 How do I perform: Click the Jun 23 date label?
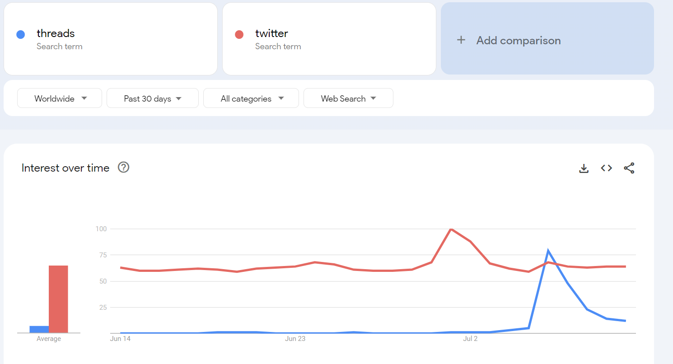coord(295,339)
